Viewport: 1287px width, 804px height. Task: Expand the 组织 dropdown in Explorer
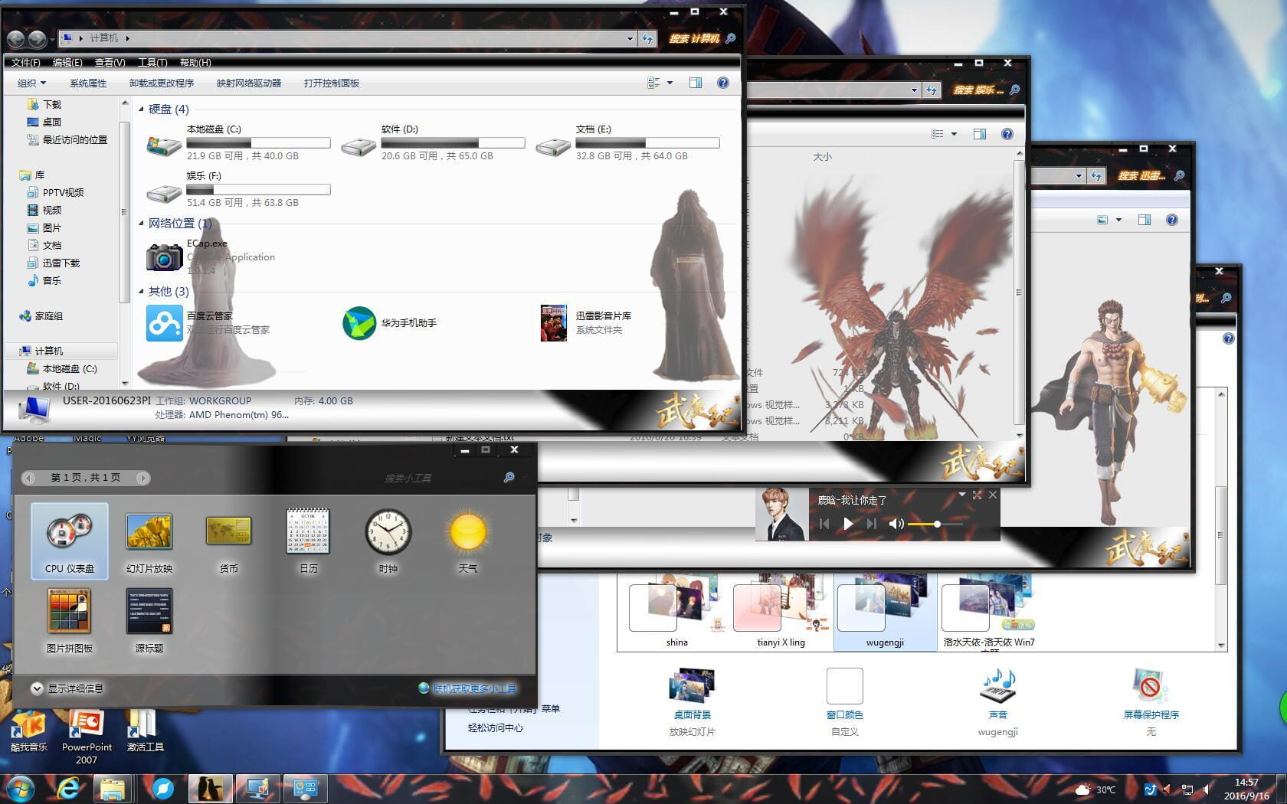tap(31, 83)
